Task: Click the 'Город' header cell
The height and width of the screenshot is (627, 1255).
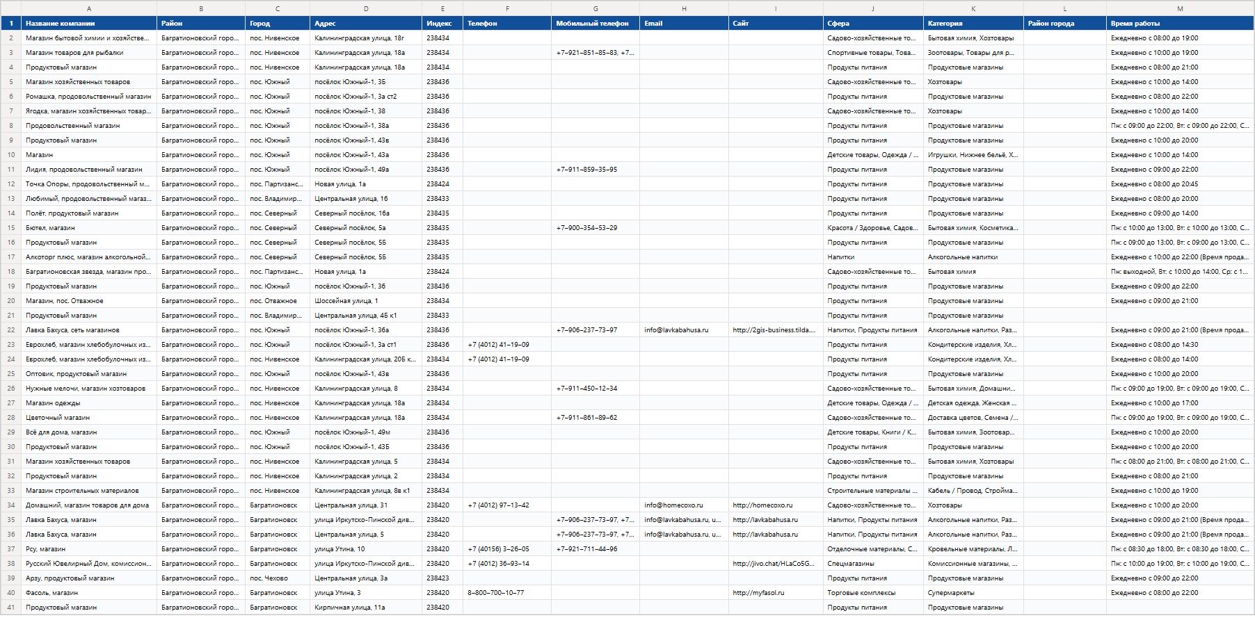Action: pyautogui.click(x=278, y=24)
